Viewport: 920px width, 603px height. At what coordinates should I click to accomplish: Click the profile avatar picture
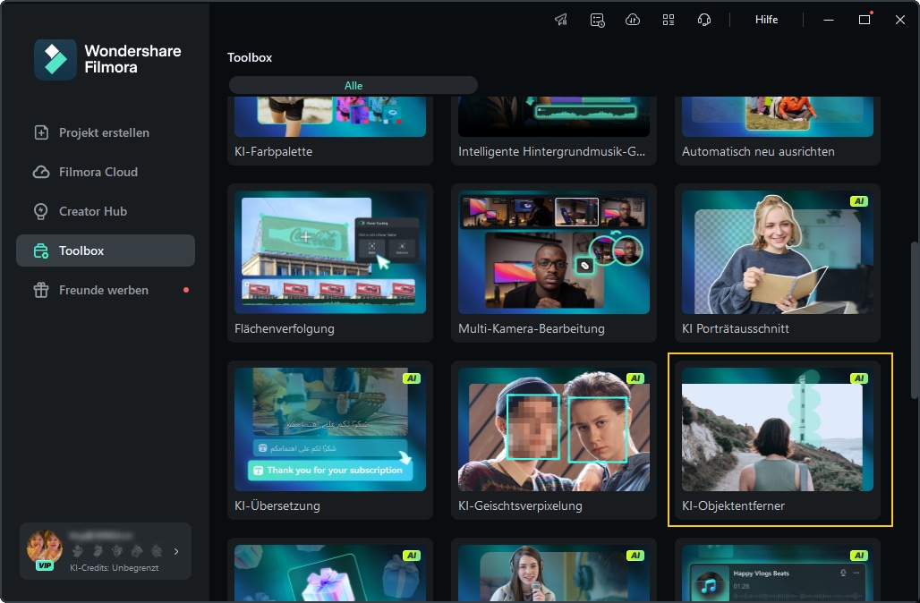point(45,549)
